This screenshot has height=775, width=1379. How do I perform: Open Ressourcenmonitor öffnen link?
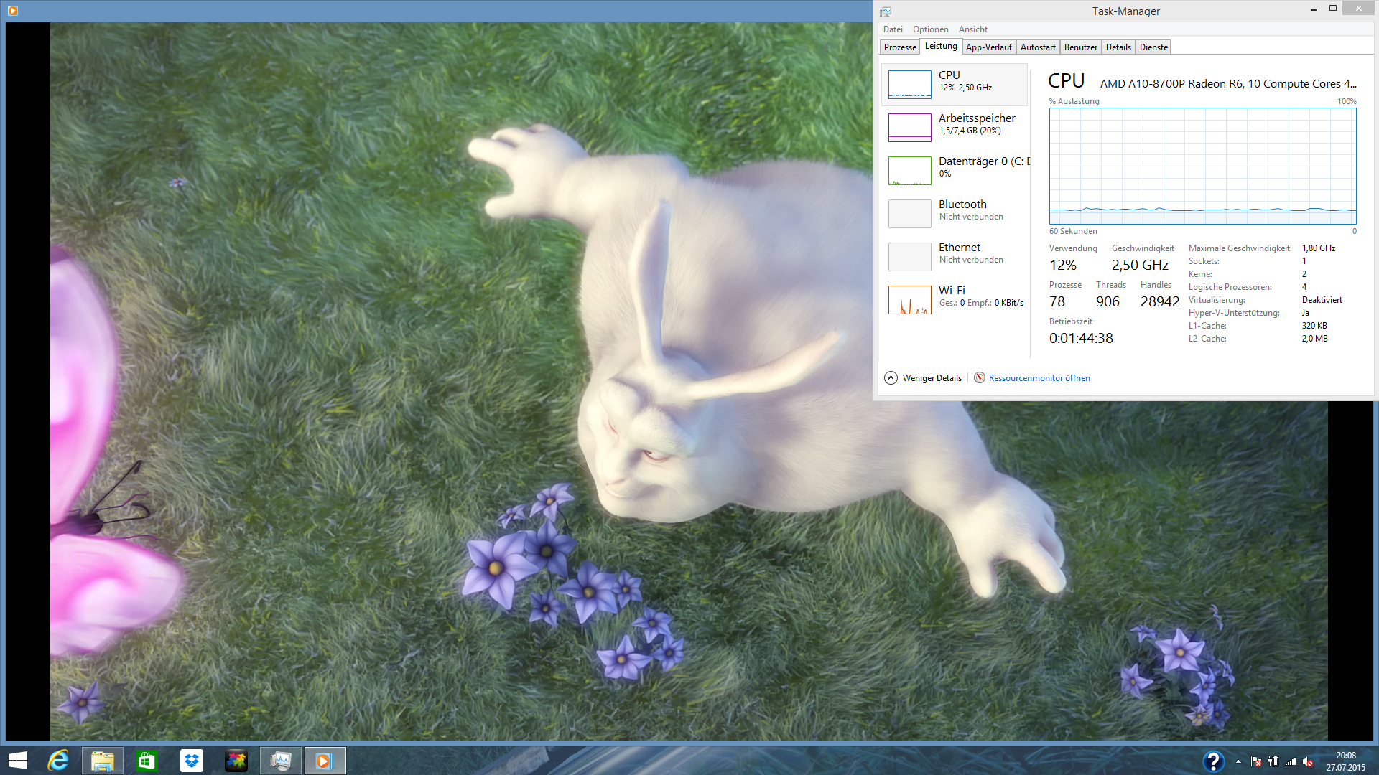[1039, 378]
